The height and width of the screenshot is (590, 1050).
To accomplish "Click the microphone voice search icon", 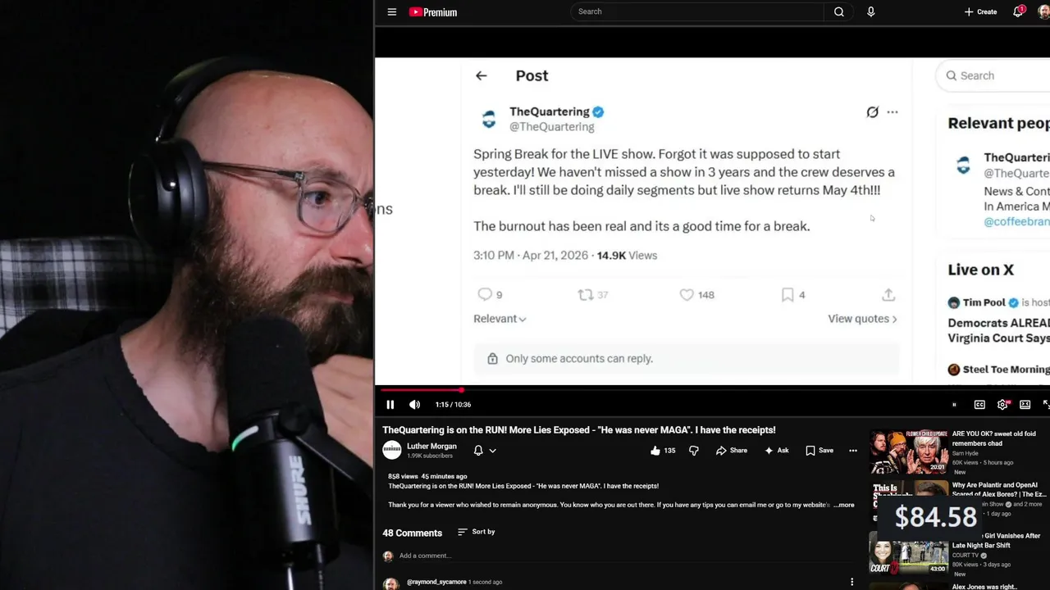I will tap(870, 11).
